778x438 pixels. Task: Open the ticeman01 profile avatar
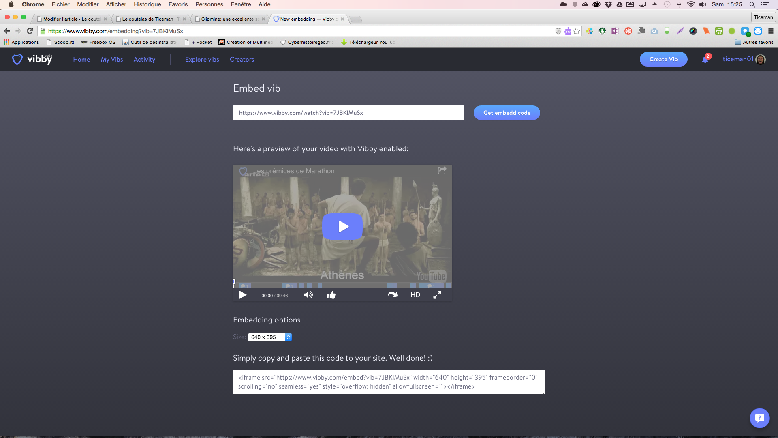click(761, 60)
